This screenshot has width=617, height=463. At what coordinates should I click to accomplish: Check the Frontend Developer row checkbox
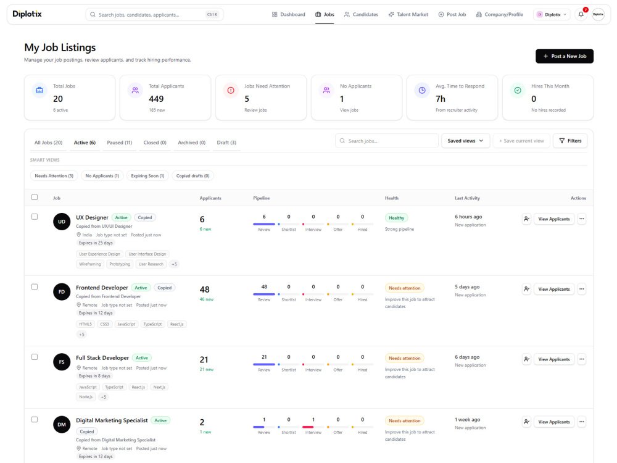click(x=35, y=286)
